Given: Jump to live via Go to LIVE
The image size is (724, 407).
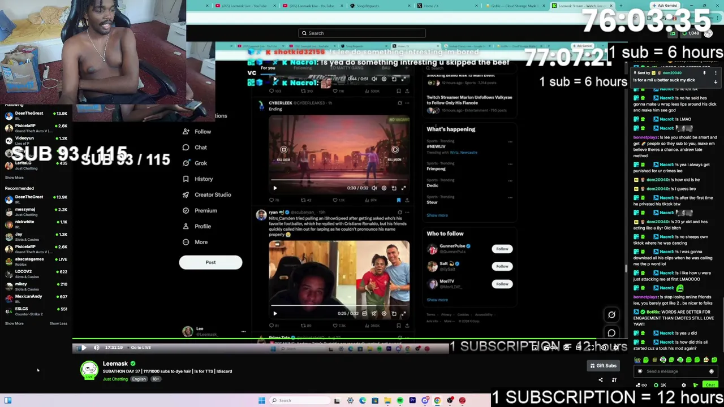Looking at the screenshot, I should tap(141, 348).
